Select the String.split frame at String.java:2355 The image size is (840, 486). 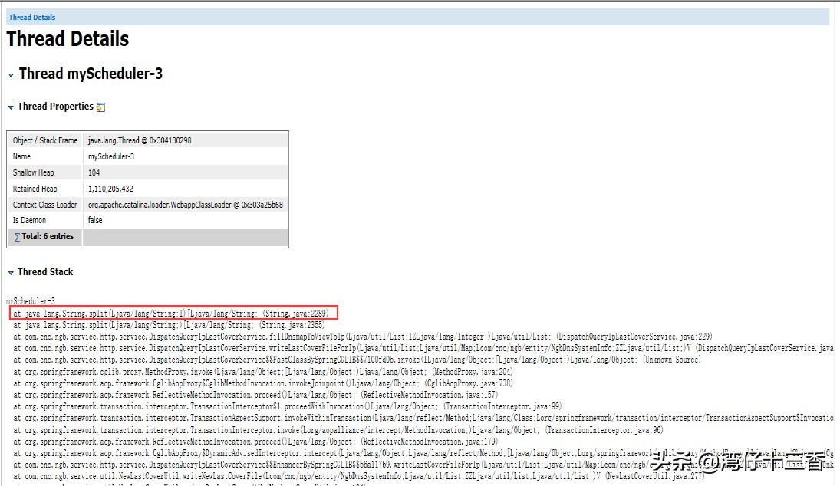(x=169, y=325)
